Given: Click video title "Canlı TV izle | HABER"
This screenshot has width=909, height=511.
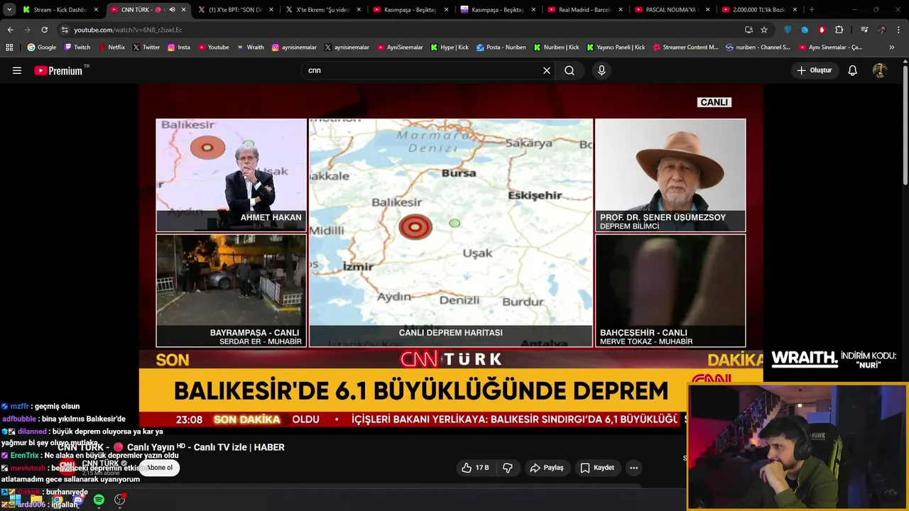Looking at the screenshot, I should click(x=239, y=447).
